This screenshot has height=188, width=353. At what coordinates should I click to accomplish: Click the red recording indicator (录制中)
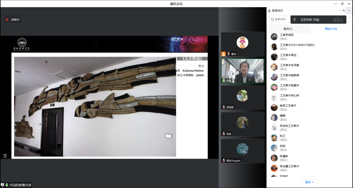pos(7,20)
